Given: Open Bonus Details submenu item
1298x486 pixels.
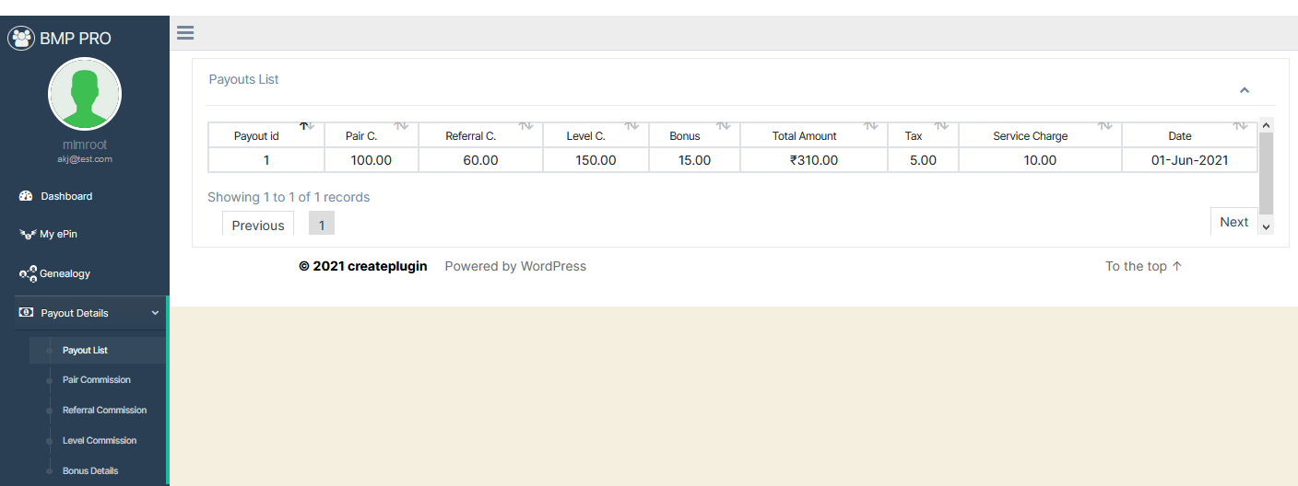Looking at the screenshot, I should tap(90, 471).
